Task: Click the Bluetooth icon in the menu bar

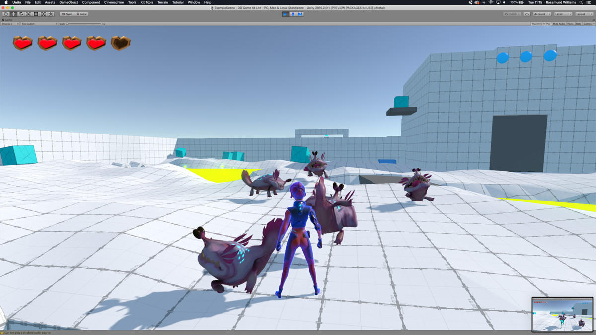Action: (484, 2)
